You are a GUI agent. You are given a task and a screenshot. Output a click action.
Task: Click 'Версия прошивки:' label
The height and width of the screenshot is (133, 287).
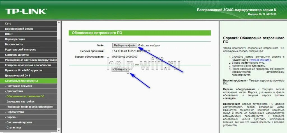click(92, 51)
